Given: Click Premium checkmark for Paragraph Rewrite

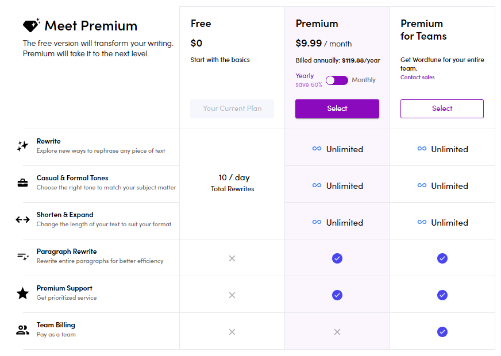Looking at the screenshot, I should tap(337, 258).
